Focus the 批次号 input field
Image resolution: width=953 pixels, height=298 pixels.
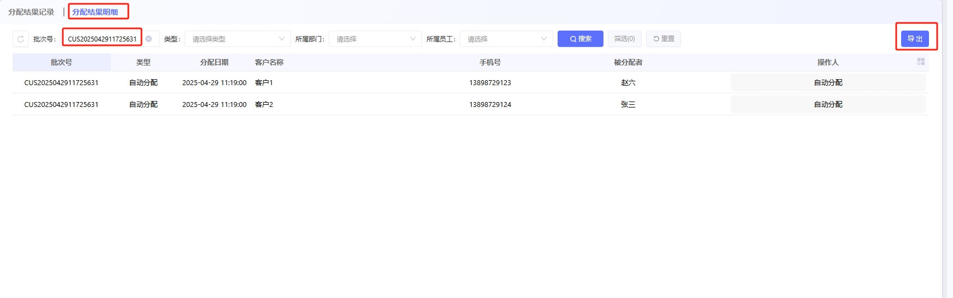(102, 39)
